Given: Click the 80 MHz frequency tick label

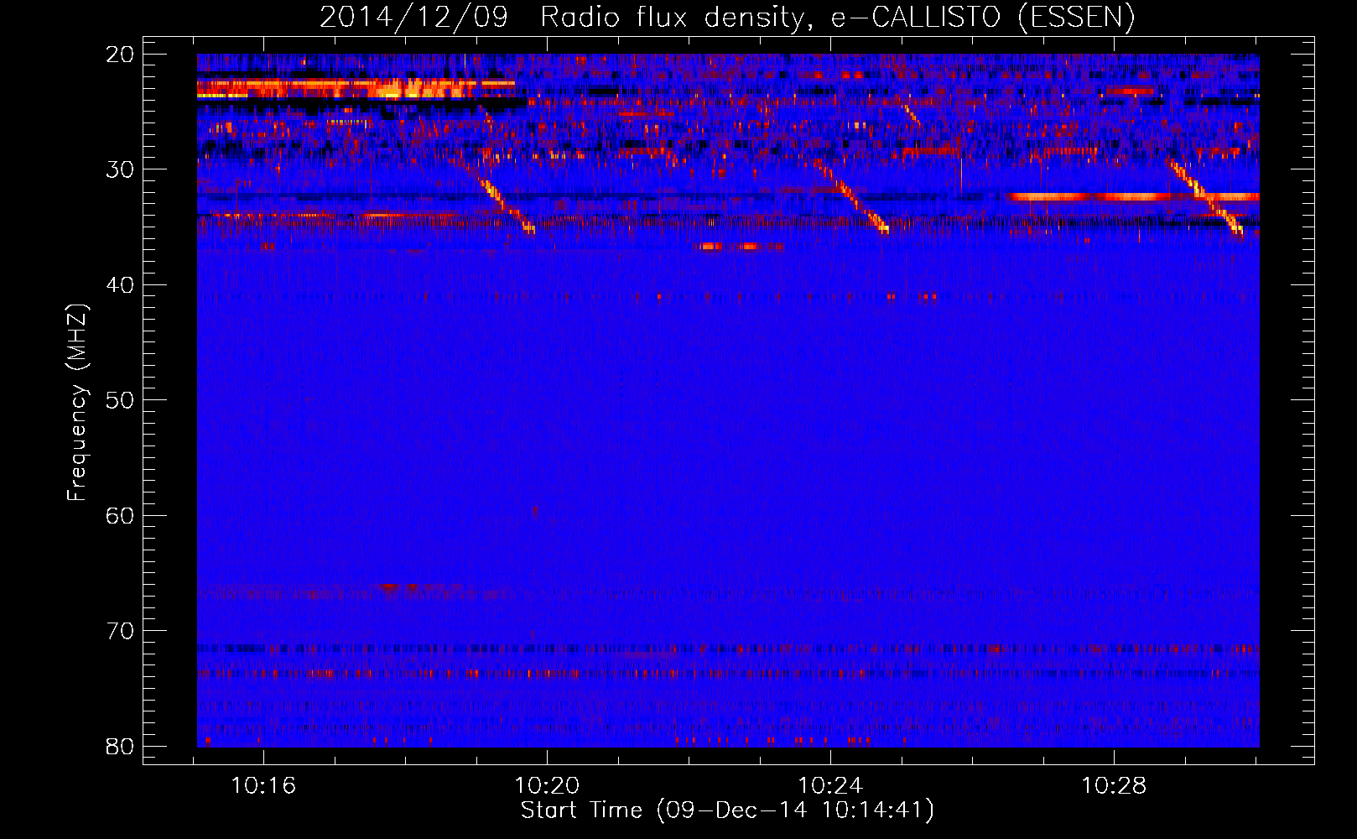Looking at the screenshot, I should pos(121,746).
